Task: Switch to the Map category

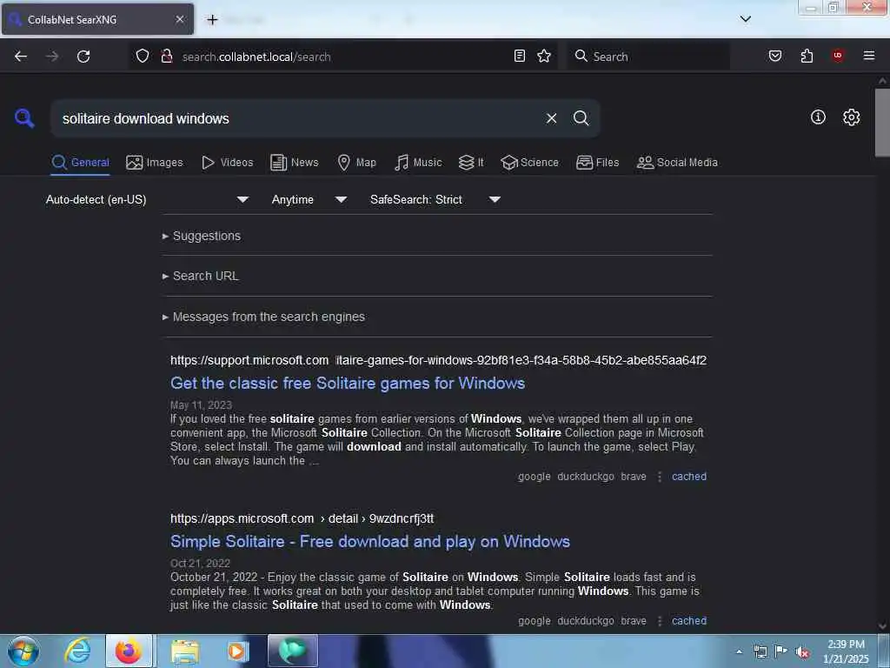Action: 356,163
